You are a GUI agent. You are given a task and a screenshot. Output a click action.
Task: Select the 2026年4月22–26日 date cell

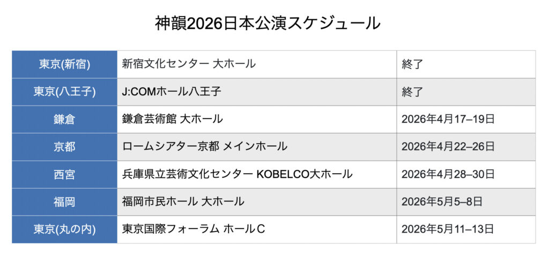pyautogui.click(x=448, y=147)
